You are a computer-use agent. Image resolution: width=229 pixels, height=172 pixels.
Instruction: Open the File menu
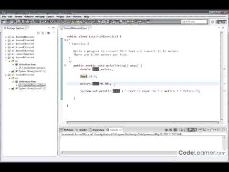point(4,17)
